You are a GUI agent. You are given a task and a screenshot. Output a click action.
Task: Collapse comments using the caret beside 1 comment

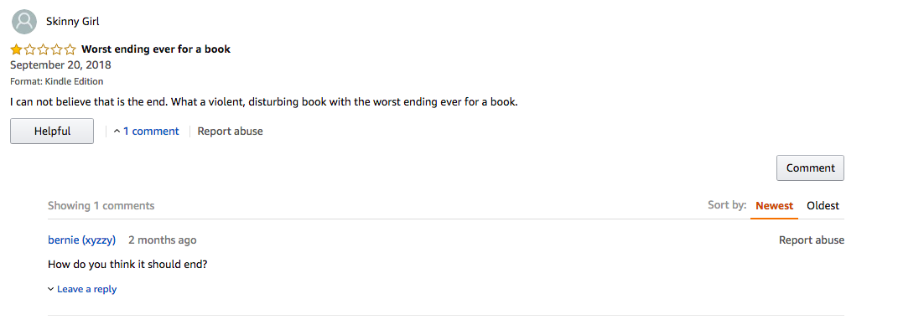pos(117,131)
